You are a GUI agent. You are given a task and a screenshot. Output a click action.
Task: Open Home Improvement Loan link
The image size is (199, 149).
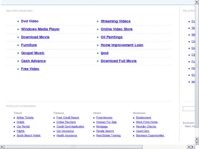122,45
